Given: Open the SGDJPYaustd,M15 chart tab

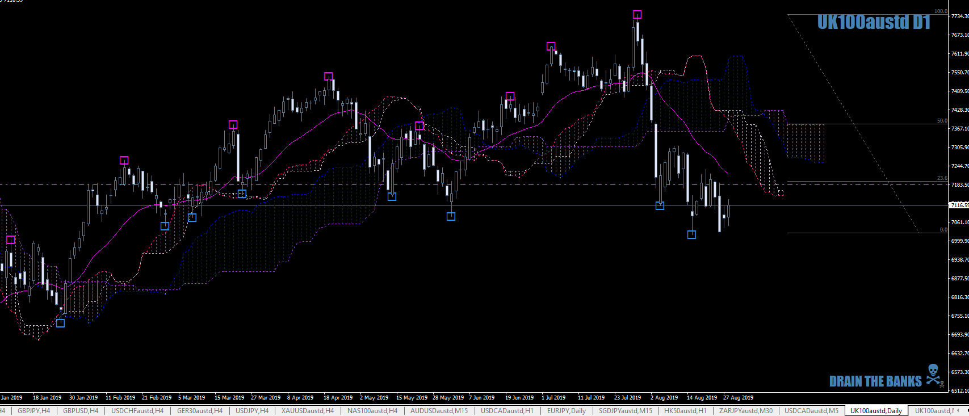Looking at the screenshot, I should coord(626,411).
